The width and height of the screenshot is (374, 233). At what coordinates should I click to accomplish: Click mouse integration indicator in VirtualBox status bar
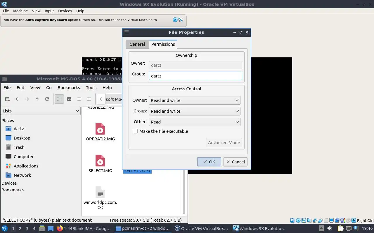point(348,220)
